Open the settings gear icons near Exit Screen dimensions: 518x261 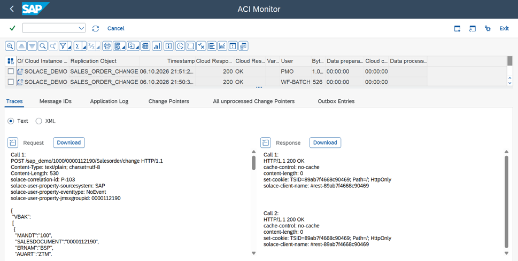tap(488, 28)
